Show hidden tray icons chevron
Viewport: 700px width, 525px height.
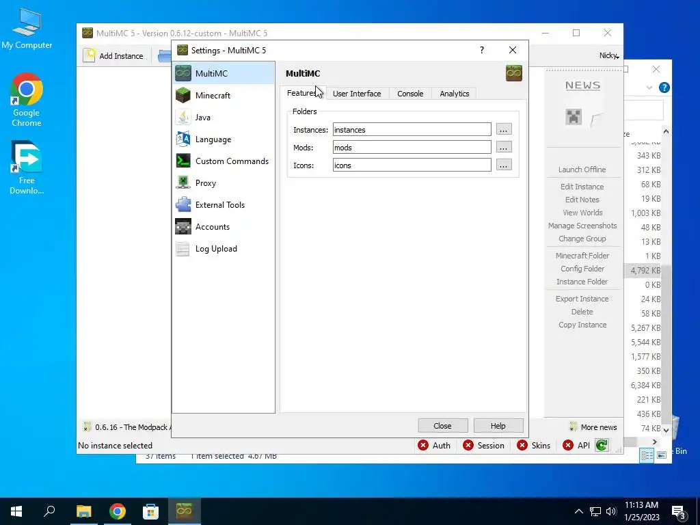(x=578, y=511)
